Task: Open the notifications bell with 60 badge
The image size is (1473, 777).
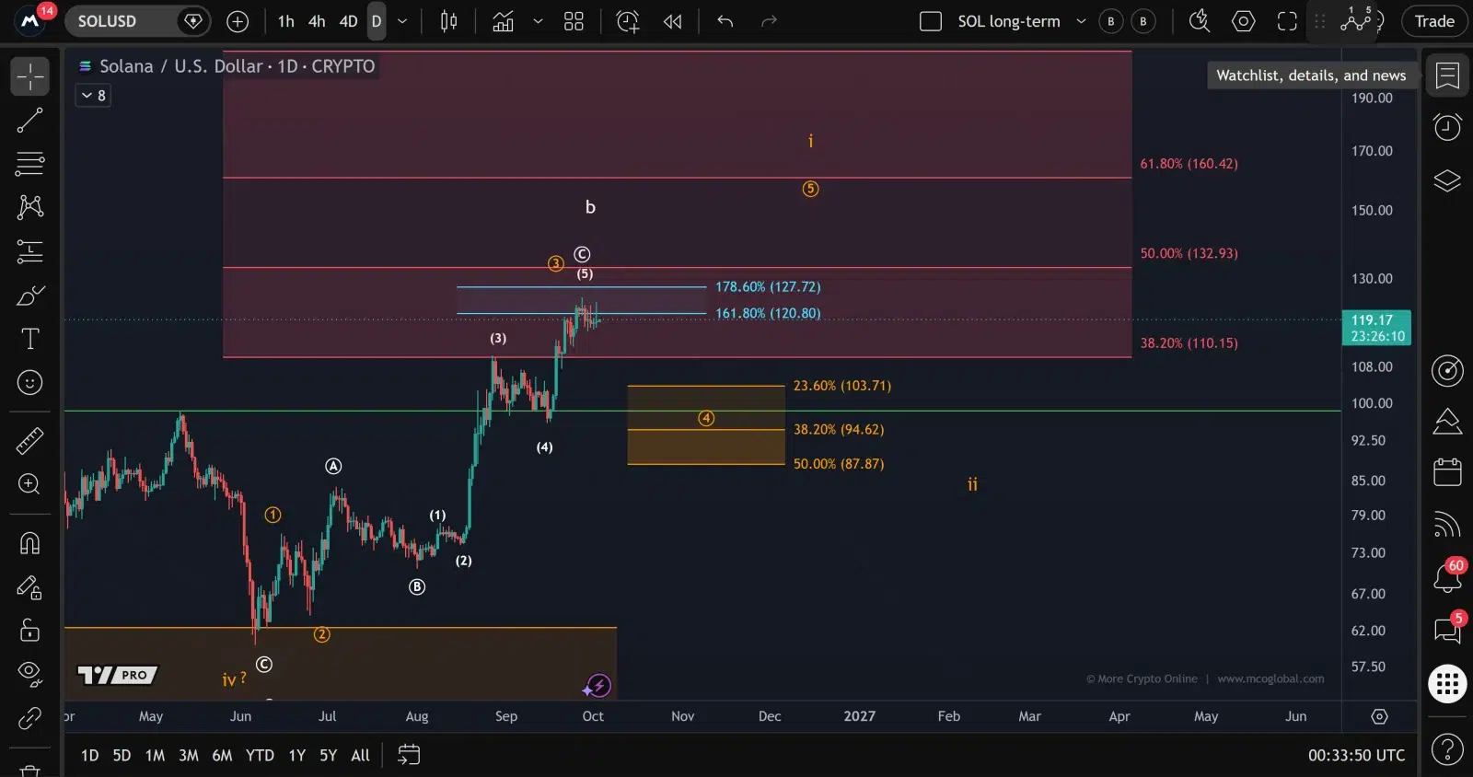Action: [1447, 577]
